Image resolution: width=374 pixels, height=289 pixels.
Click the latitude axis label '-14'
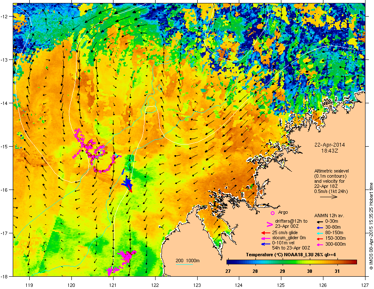pyautogui.click(x=5, y=103)
